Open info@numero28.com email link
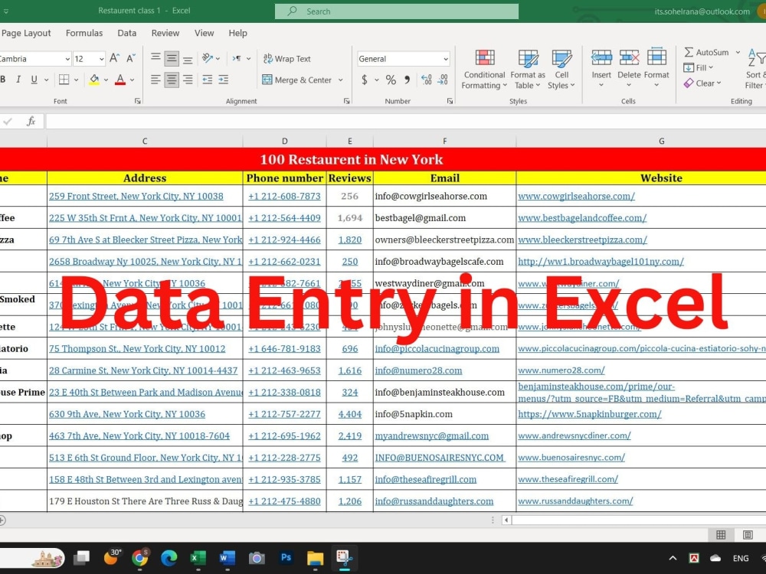Screen dimensions: 766x574 click(x=418, y=370)
